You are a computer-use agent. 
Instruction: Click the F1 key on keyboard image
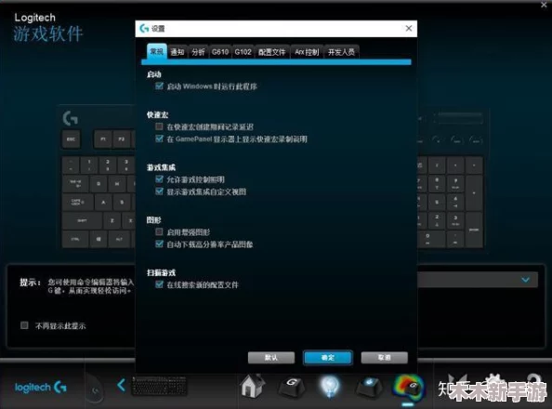103,139
